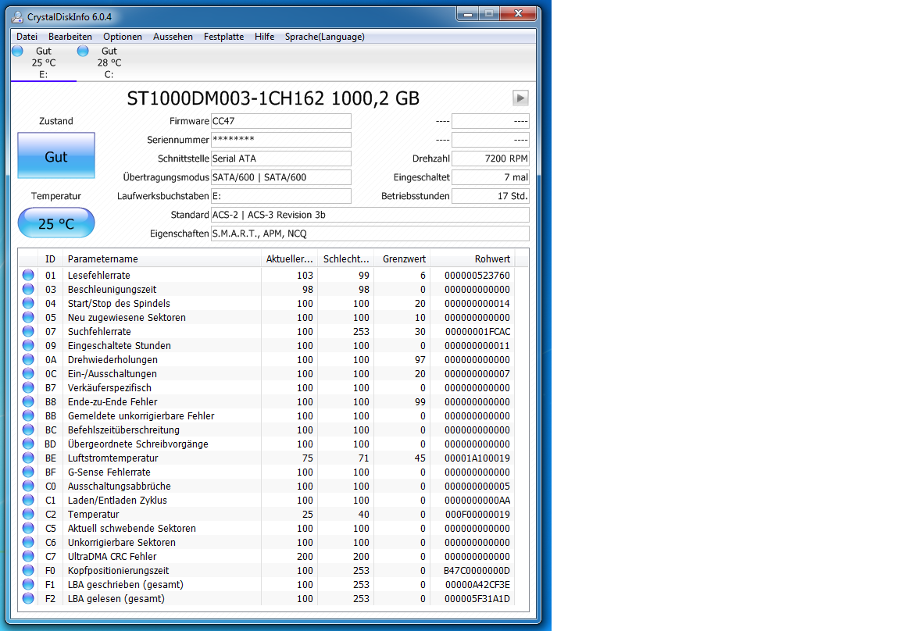
Task: Open the Aussehen menu
Action: 173,37
